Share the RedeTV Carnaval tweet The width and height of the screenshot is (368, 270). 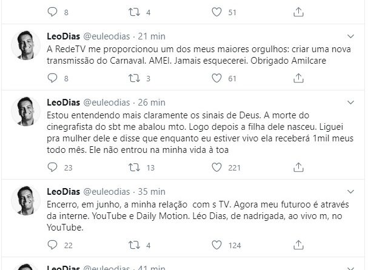299,78
